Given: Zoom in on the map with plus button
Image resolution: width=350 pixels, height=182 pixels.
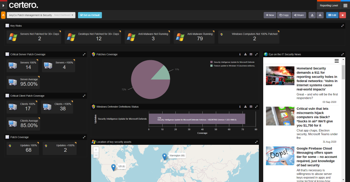Looking at the screenshot, I should pos(96,150).
